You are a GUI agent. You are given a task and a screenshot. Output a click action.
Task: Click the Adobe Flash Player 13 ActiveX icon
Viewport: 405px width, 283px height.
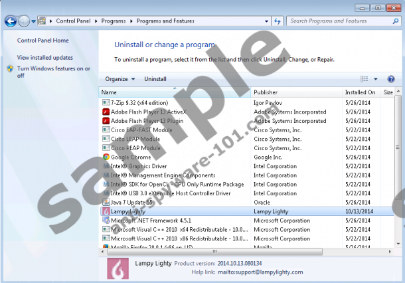pos(106,112)
